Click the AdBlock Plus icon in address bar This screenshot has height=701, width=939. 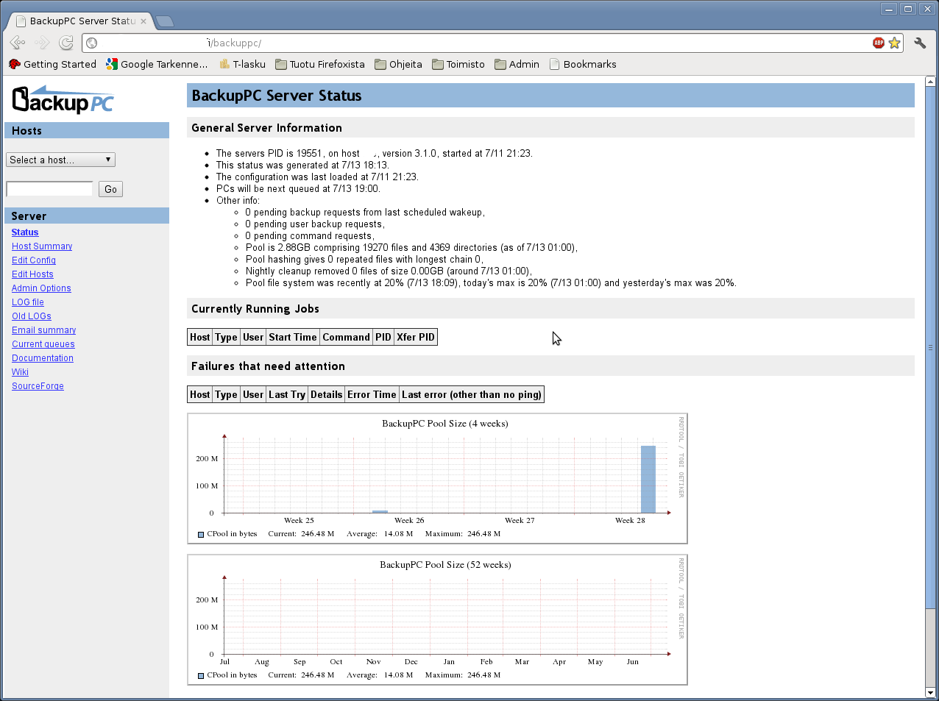point(879,43)
